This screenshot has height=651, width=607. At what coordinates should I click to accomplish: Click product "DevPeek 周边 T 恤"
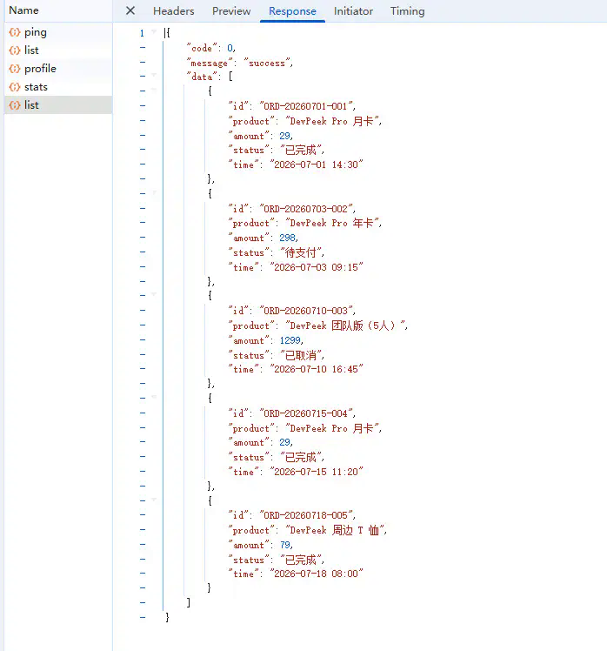336,531
